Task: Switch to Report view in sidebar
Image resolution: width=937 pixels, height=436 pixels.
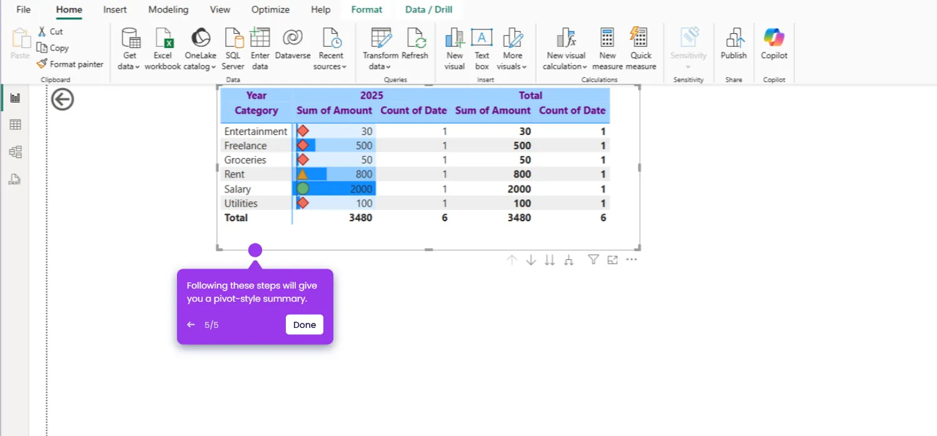Action: tap(15, 97)
